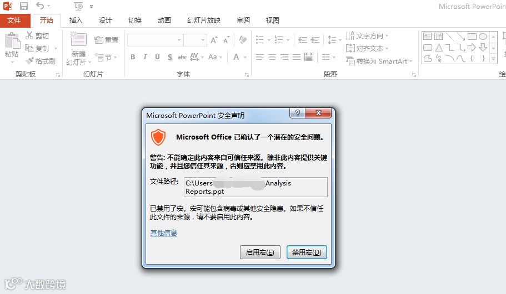Screen dimensions: 506x294
Task: Open the 其他信息 link
Action: pos(164,233)
